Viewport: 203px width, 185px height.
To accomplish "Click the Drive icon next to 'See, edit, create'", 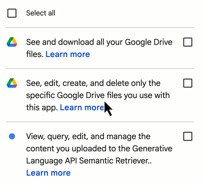I will pos(12,83).
